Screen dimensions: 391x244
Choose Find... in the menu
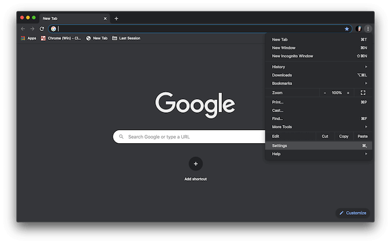(x=319, y=119)
